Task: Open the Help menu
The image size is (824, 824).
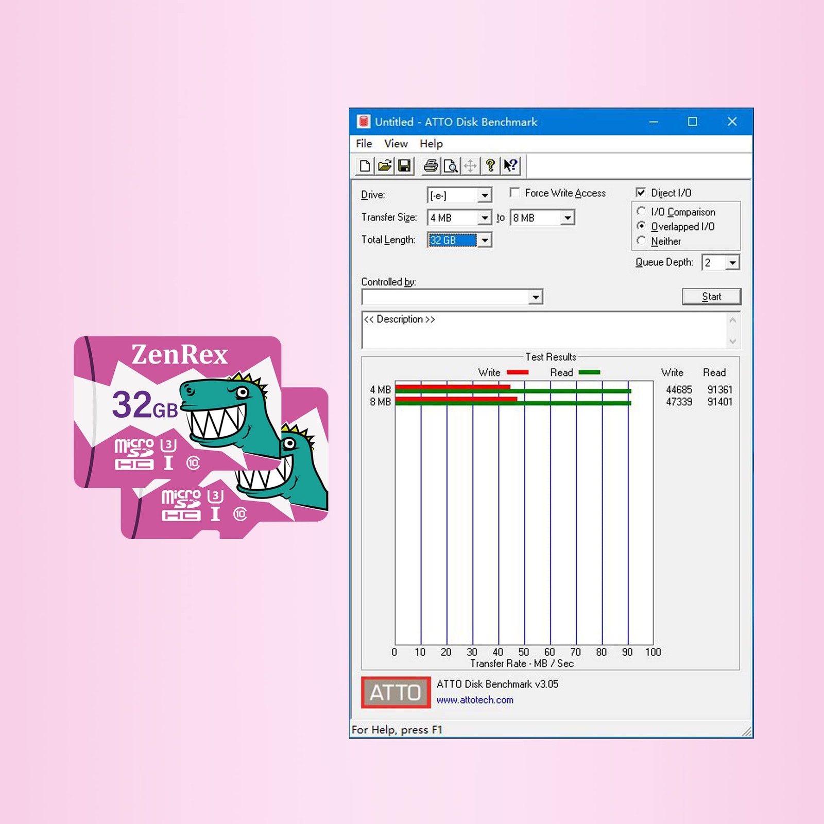Action: (x=431, y=144)
